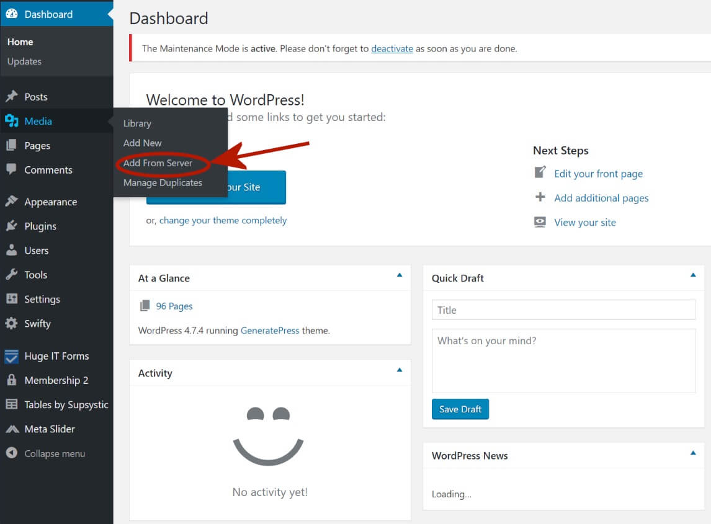Viewport: 711px width, 524px height.
Task: Click the Membership 2 padlock icon
Action: click(12, 380)
